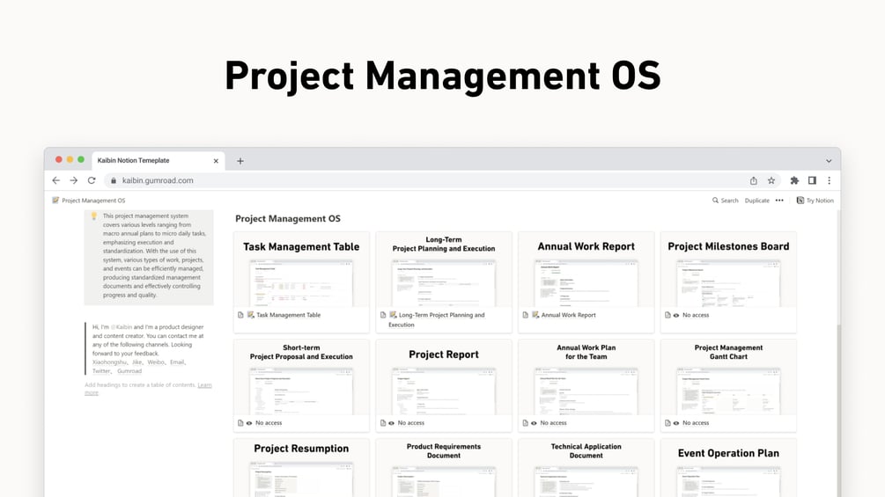This screenshot has height=497, width=885.
Task: Click Try Notion
Action: coord(815,200)
